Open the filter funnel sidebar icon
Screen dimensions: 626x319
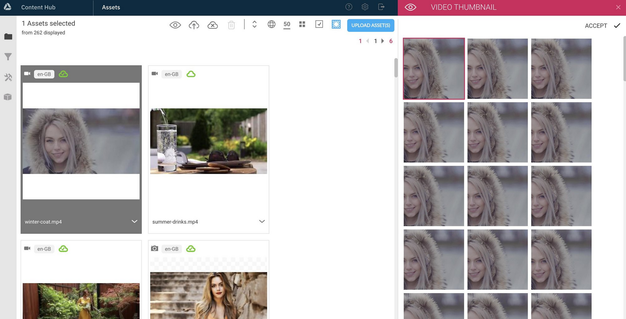pos(8,57)
